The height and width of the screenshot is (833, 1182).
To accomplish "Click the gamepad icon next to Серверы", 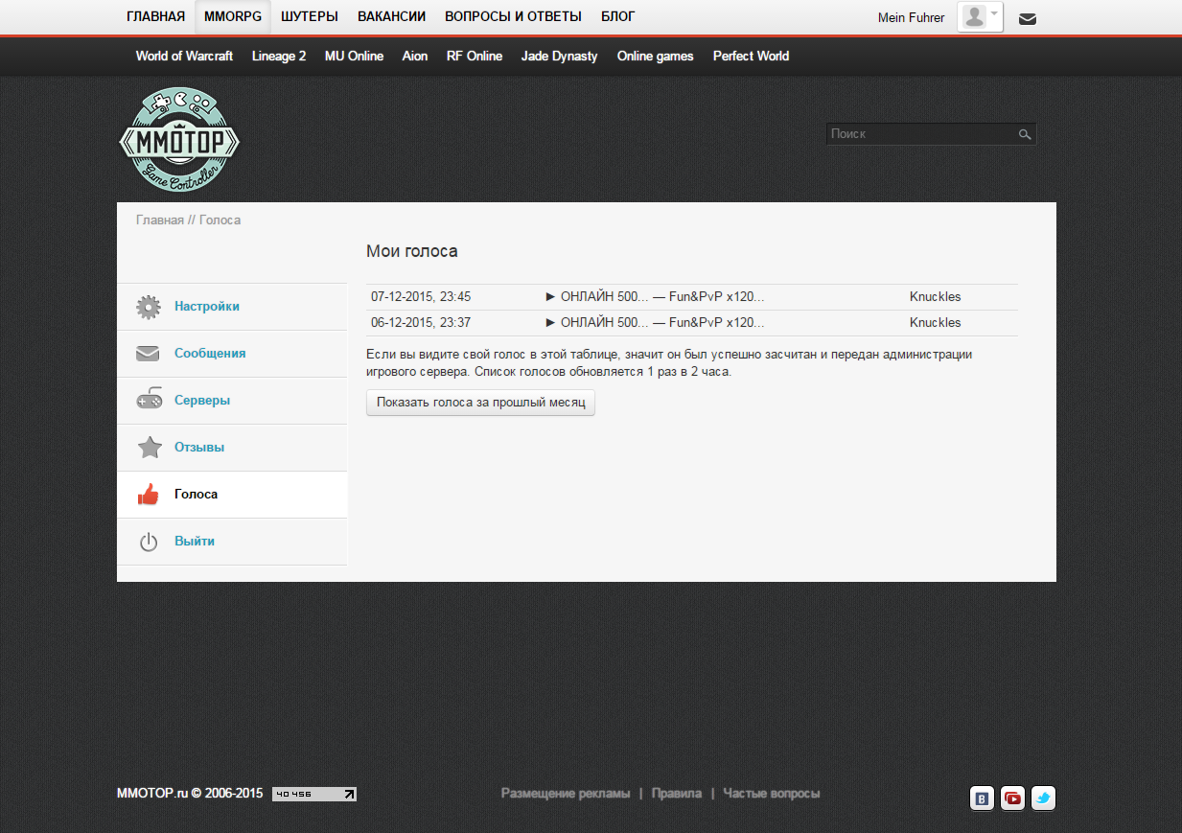I will 149,401.
